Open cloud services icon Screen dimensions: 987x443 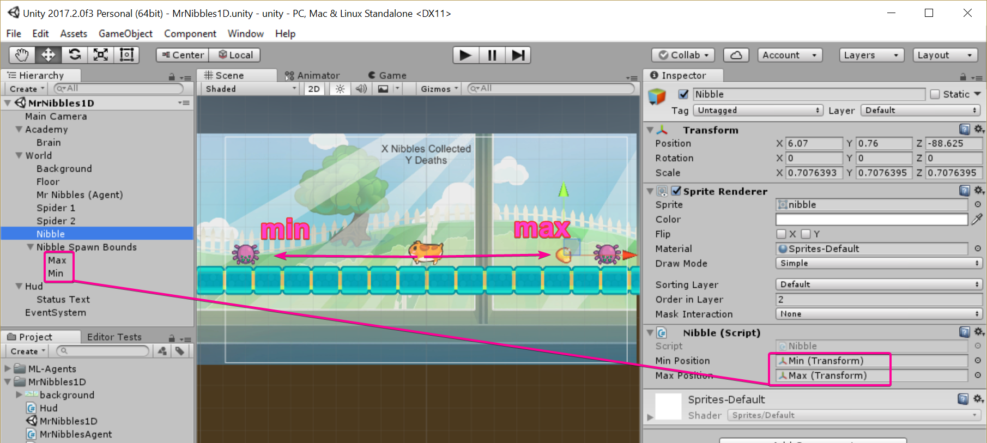point(736,55)
